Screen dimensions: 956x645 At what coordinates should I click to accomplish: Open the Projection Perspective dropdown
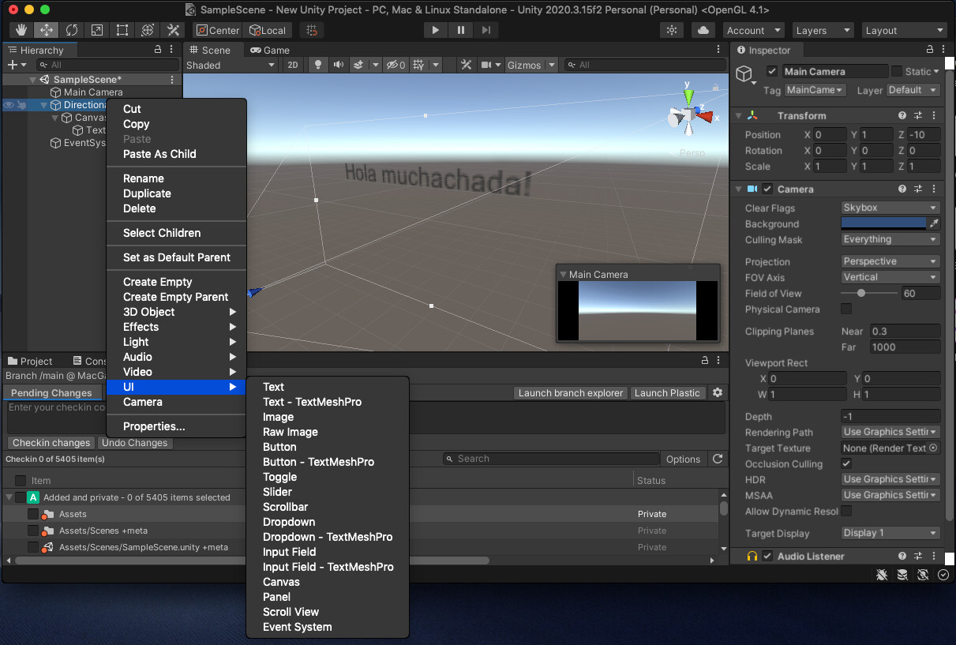coord(890,261)
